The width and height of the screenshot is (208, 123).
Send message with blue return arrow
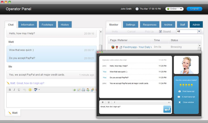[167, 109]
